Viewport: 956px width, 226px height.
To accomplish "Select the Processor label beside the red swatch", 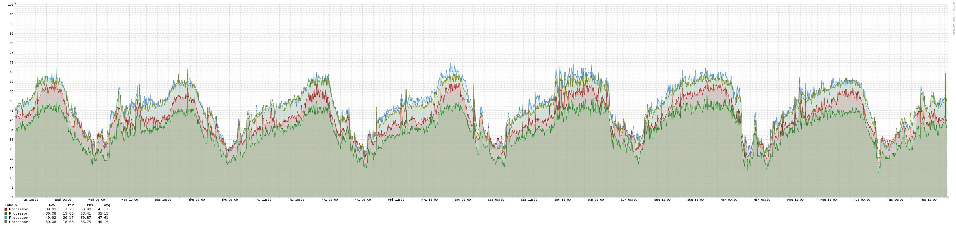I will [x=19, y=209].
